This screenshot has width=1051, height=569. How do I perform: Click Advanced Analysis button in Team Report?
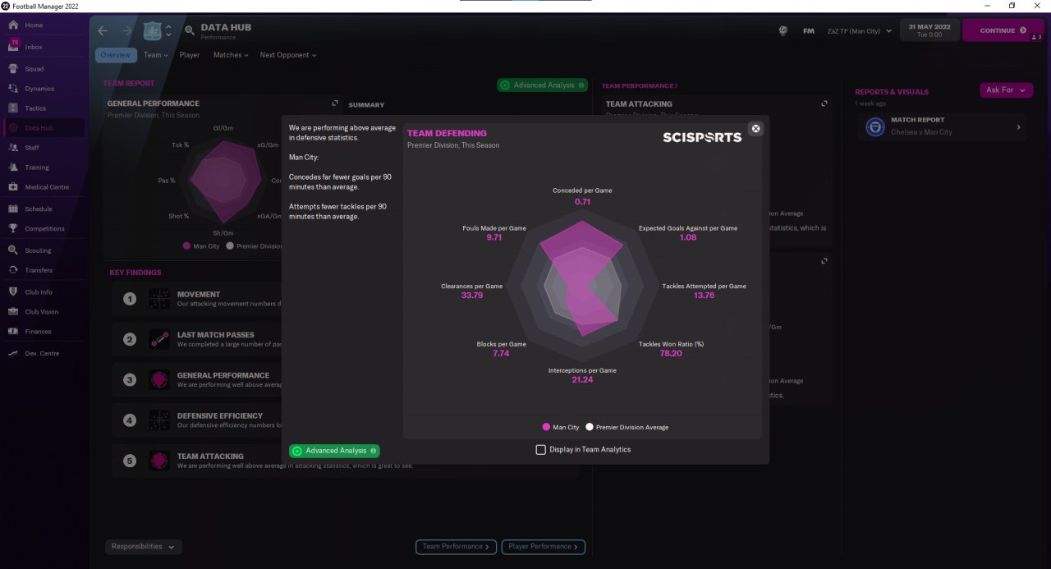point(543,85)
